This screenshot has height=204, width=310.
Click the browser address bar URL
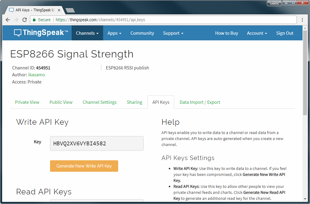[100, 20]
